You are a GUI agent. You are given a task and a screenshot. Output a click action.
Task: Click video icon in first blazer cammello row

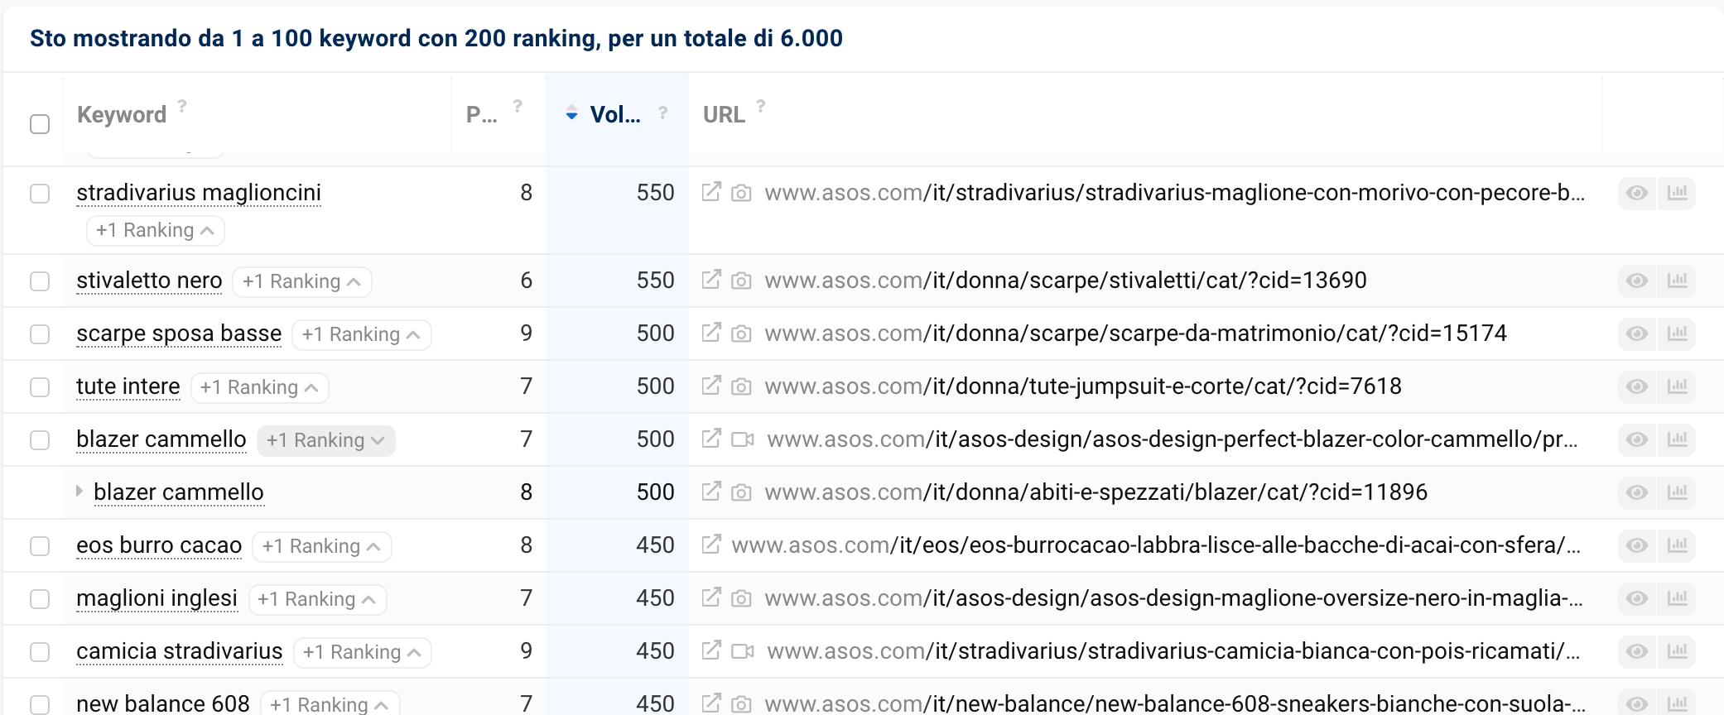tap(743, 439)
